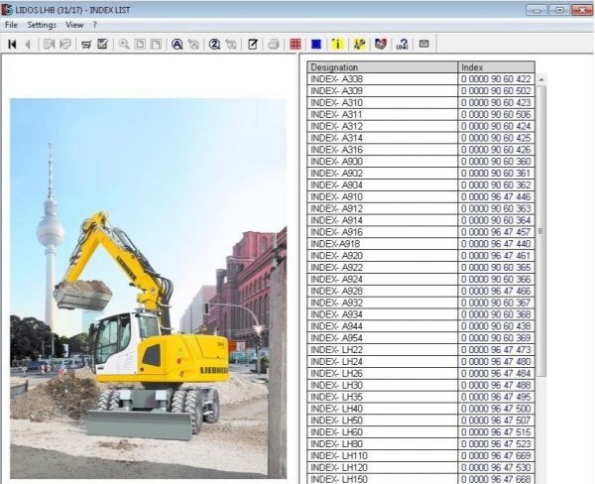Open the checklist order form icon
595x484 pixels.
(x=102, y=44)
